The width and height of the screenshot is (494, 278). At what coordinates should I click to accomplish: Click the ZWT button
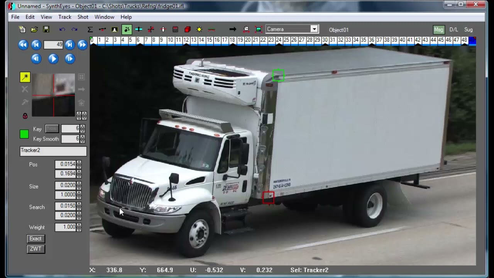(x=36, y=249)
